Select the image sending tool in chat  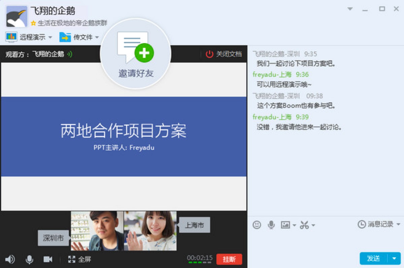pyautogui.click(x=284, y=225)
